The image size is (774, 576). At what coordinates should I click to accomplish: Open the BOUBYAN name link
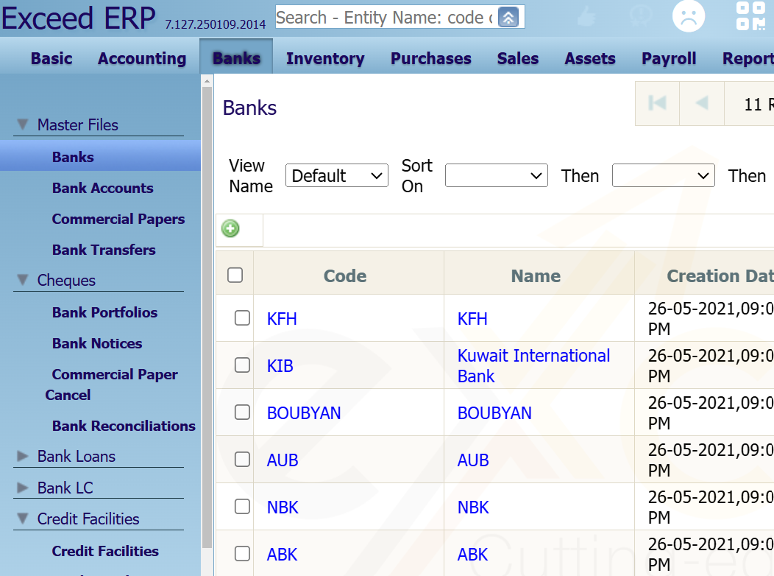coord(494,413)
